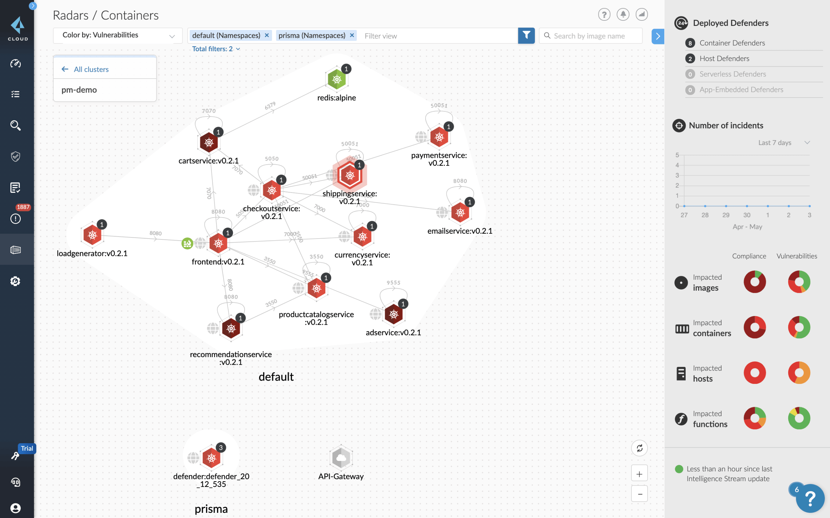
Task: Select the shippingservice:v0.2.1 node
Action: pos(349,176)
